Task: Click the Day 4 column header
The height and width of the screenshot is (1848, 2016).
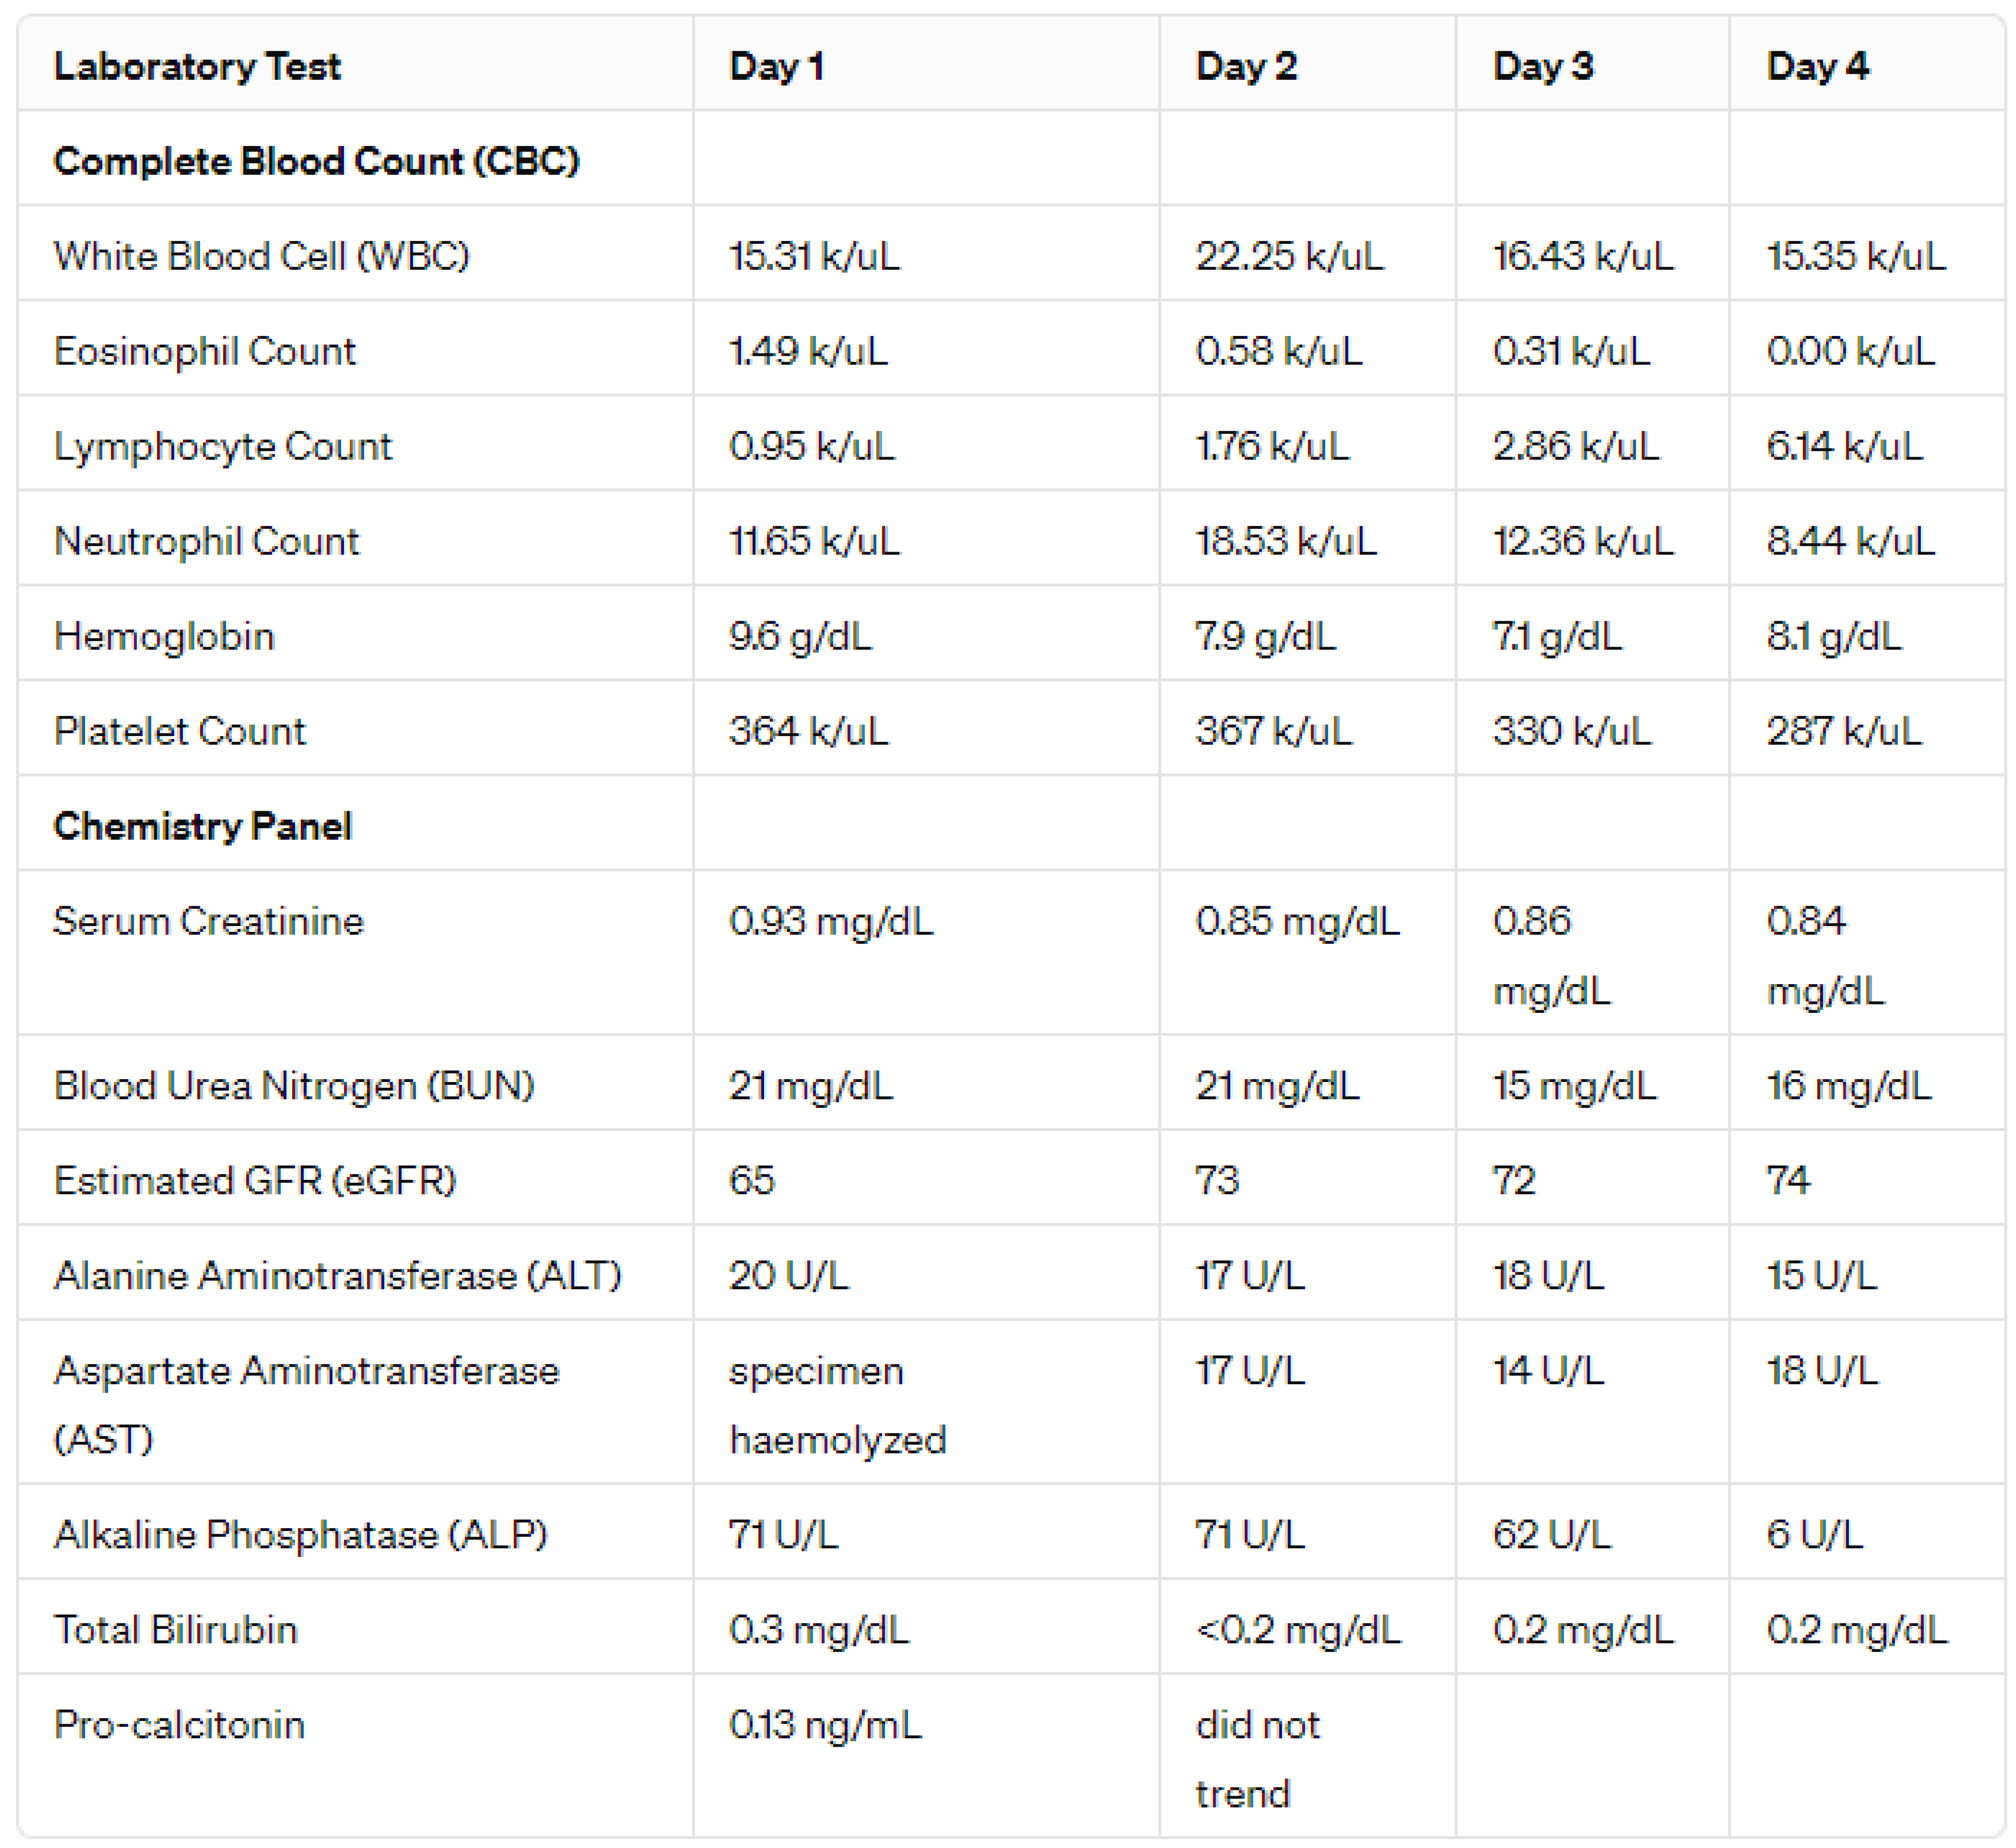Action: click(1817, 67)
